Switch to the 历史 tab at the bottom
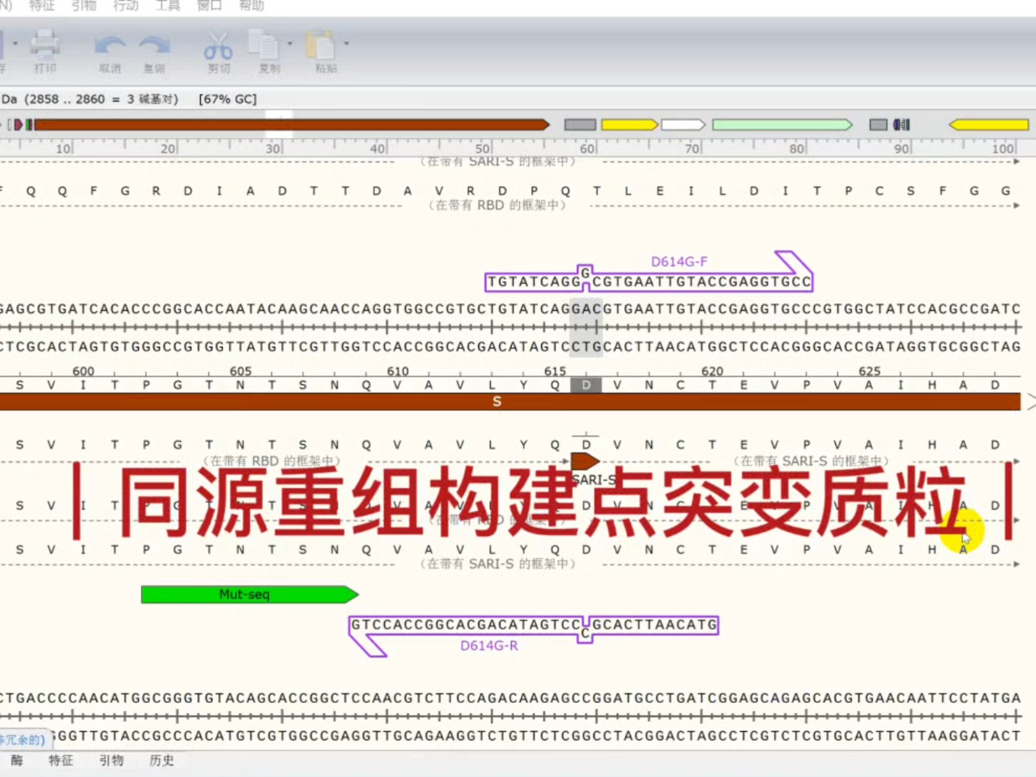Screen dimensions: 1036x777 (x=160, y=761)
